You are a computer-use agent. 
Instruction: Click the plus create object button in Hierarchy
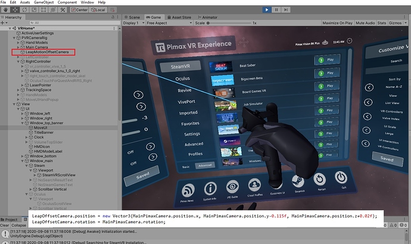(x=4, y=23)
